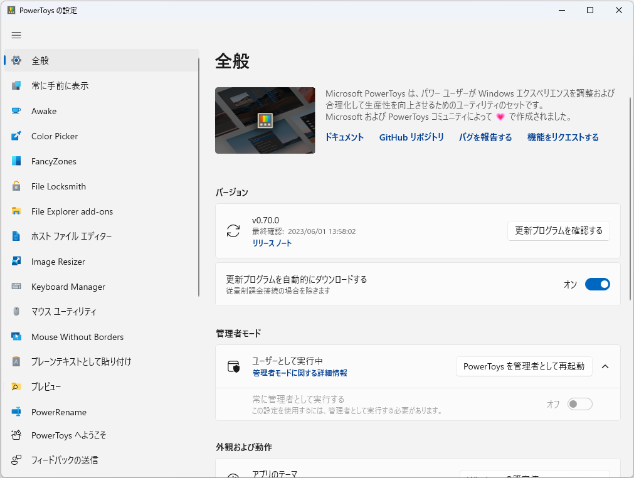Open File Locksmith settings
The width and height of the screenshot is (634, 478).
[x=60, y=186]
